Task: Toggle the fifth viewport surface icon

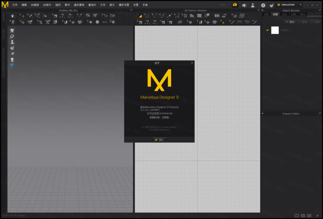Action: 12,54
